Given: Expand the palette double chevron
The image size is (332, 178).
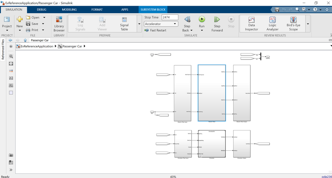Looking at the screenshot, I should pyautogui.click(x=11, y=170).
